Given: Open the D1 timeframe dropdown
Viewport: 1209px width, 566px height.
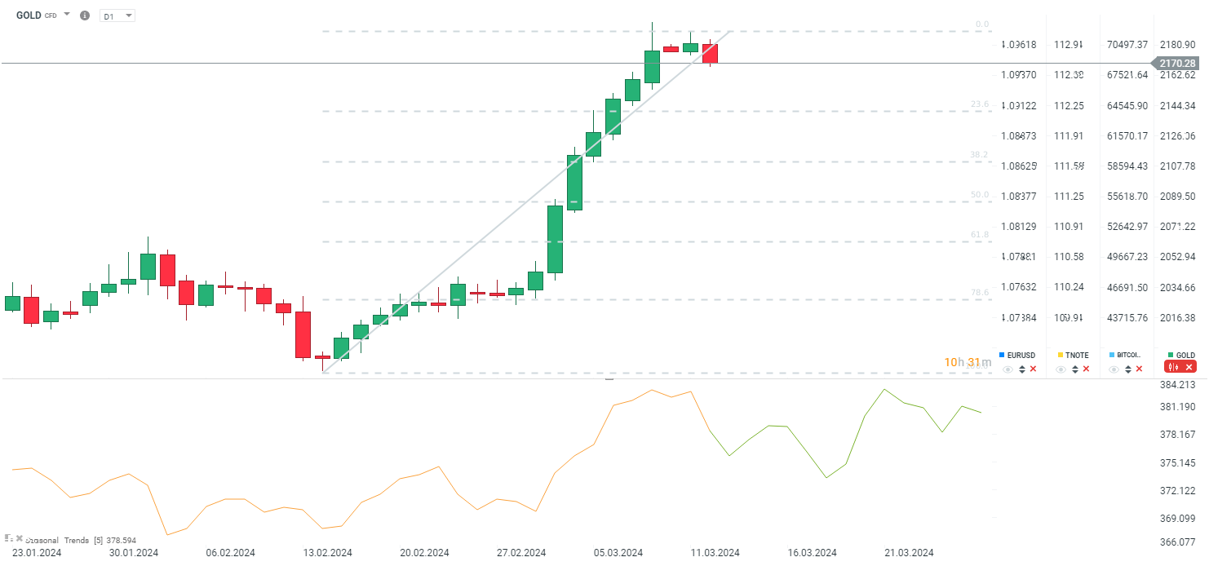Looking at the screenshot, I should [x=117, y=15].
